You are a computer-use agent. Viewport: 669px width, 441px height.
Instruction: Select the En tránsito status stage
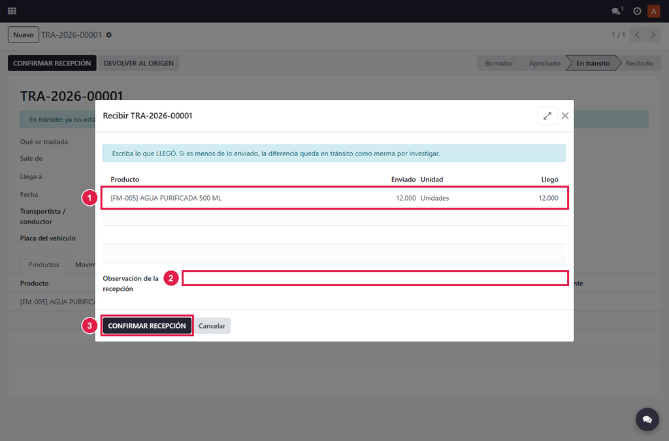593,63
